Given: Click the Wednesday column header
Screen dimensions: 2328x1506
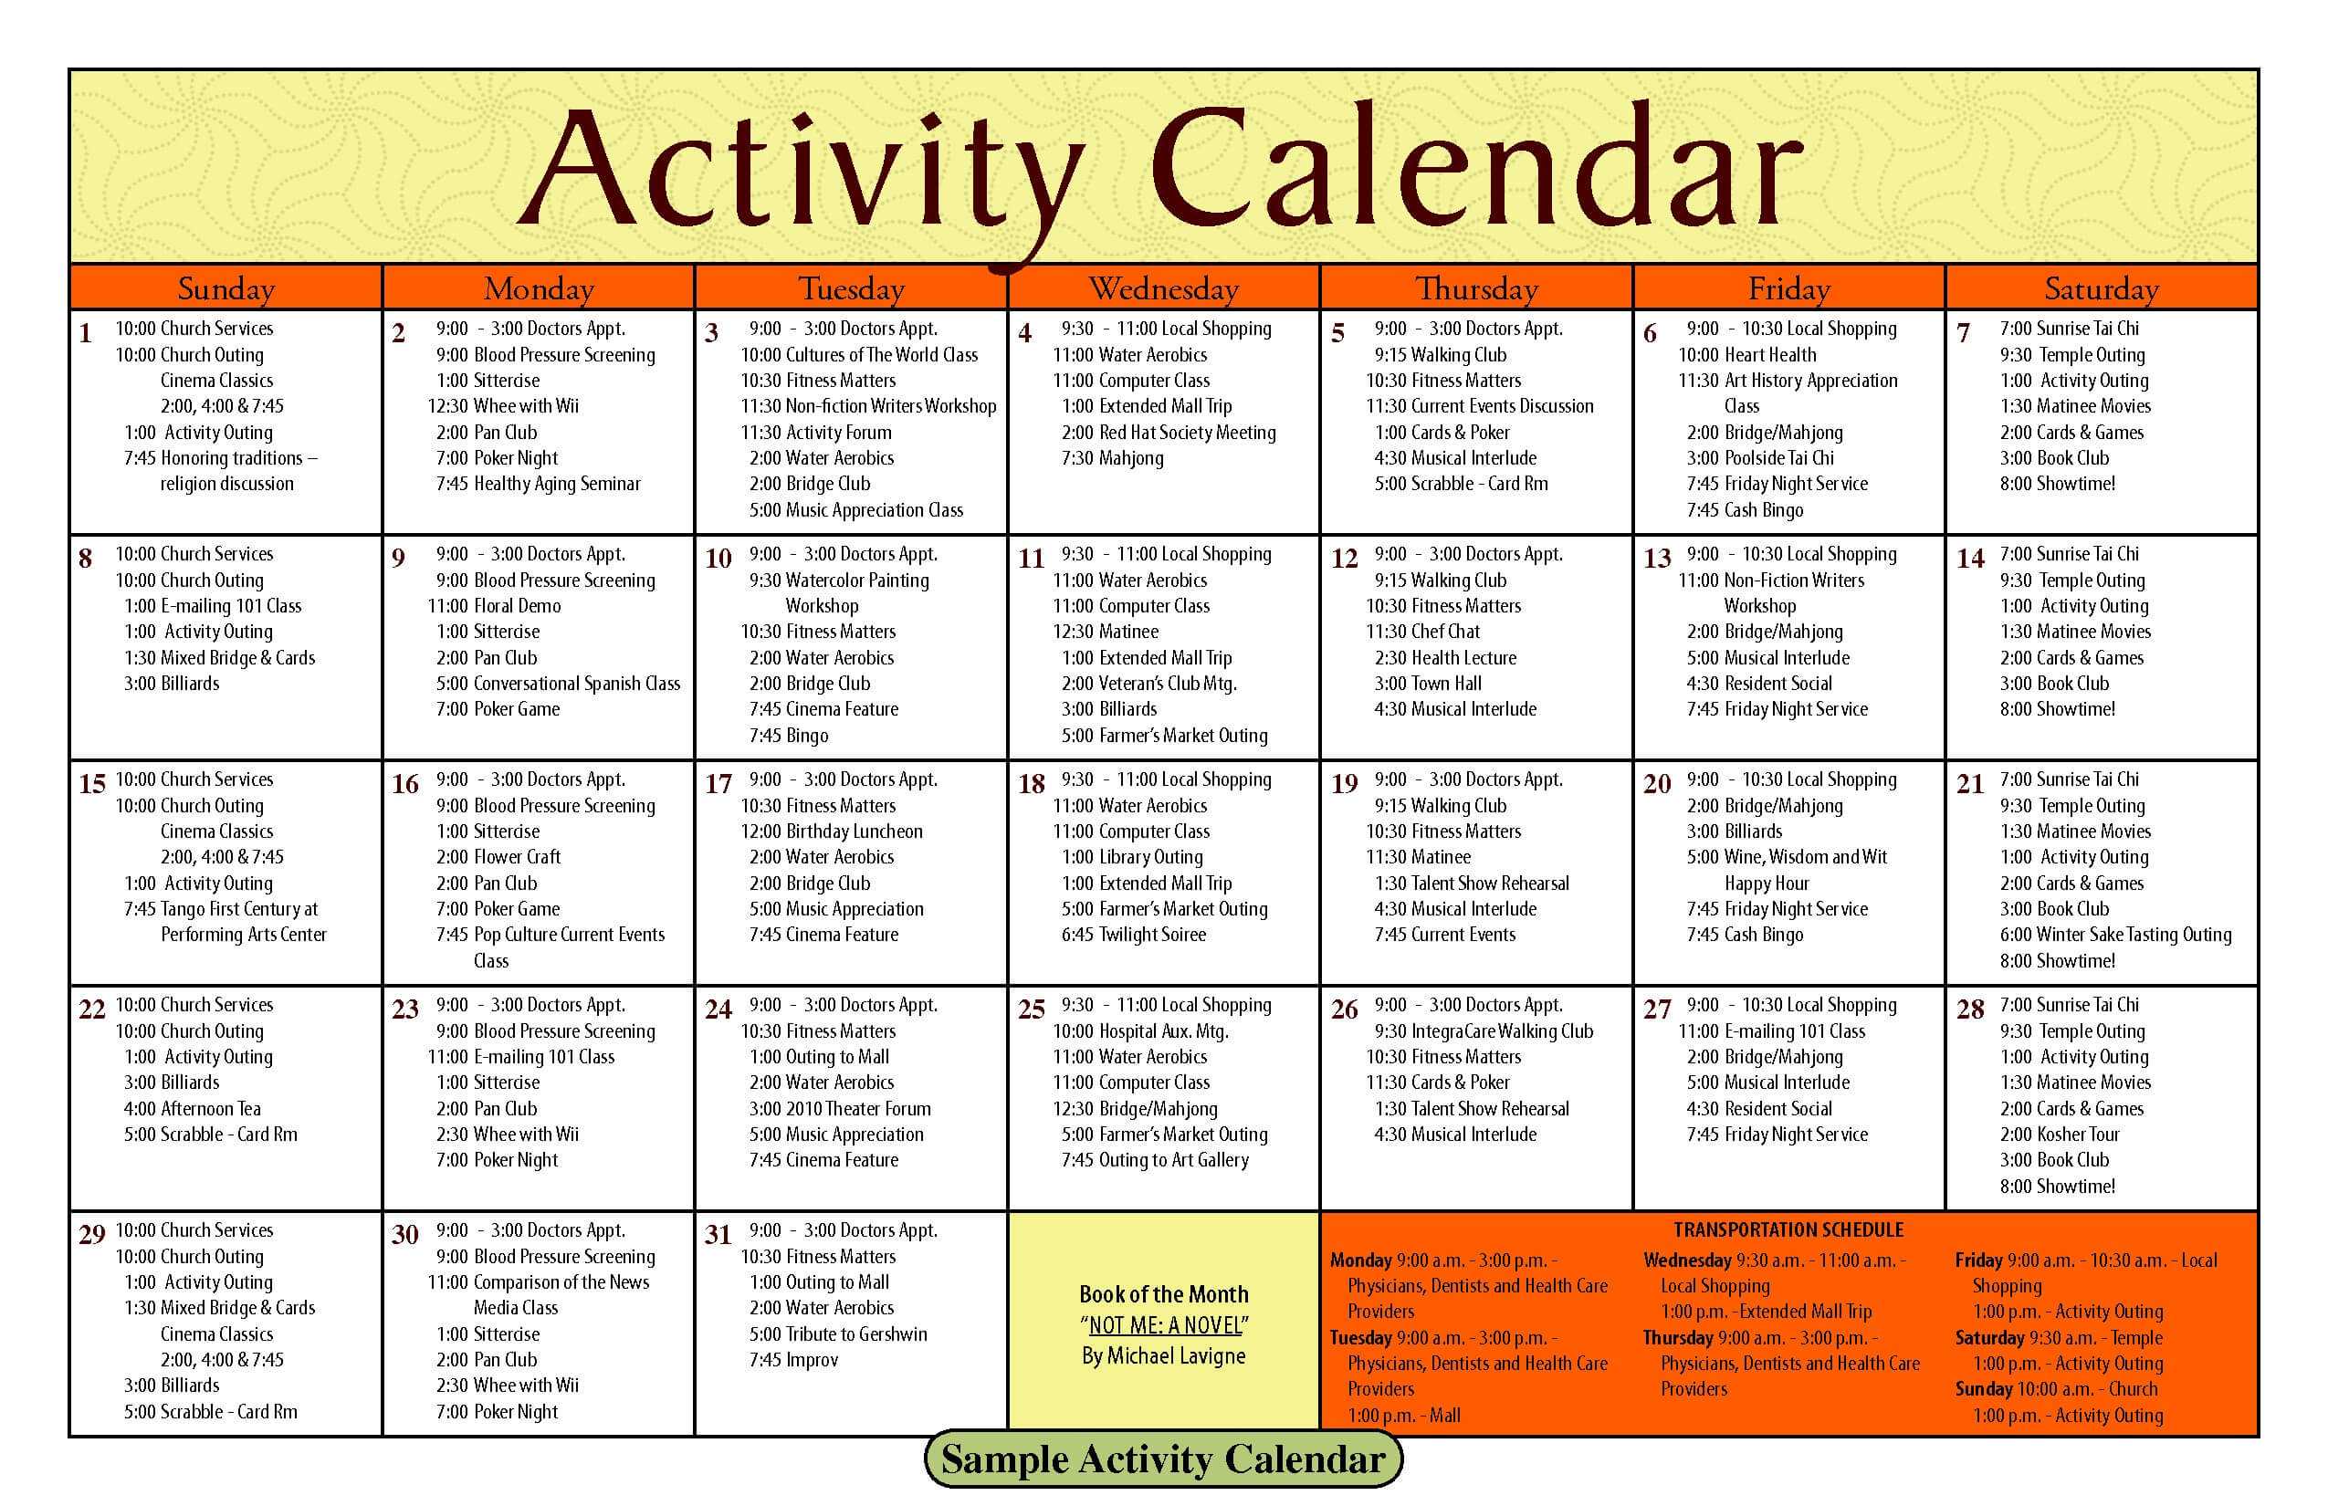Looking at the screenshot, I should (x=1162, y=278).
